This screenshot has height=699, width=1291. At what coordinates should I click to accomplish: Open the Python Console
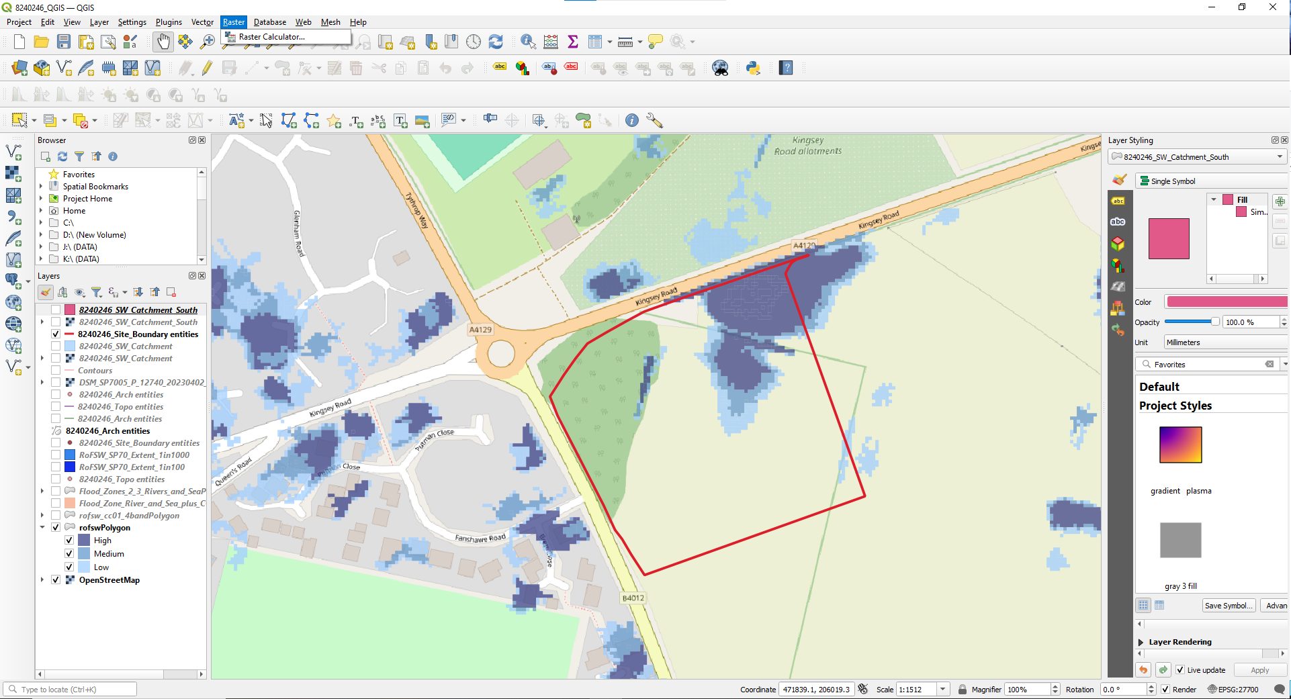pos(753,68)
